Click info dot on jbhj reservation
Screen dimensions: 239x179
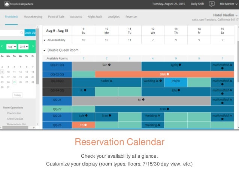179,90
